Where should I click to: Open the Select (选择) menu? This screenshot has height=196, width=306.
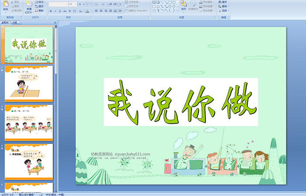tap(223, 10)
